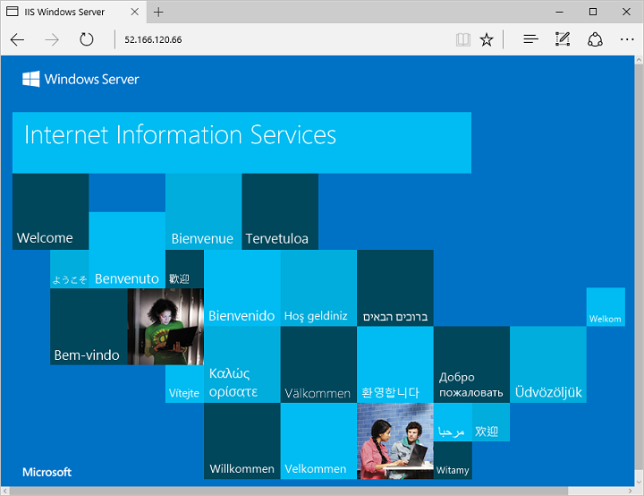644x496 pixels.
Task: Click the Hebrew ברוכים הבאים tile
Action: 395,288
